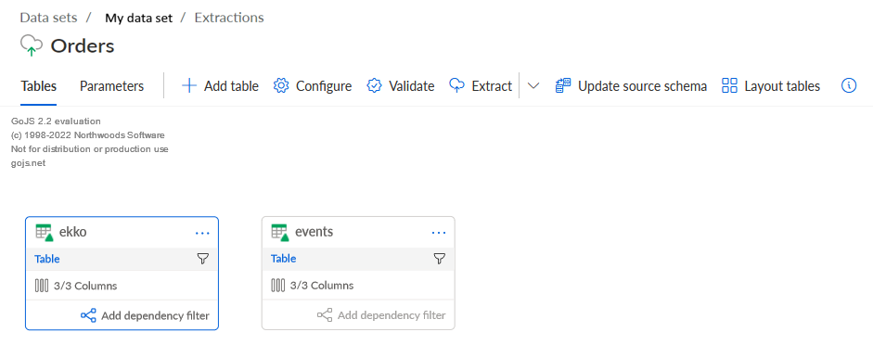Click the Configure gear icon

pos(281,85)
